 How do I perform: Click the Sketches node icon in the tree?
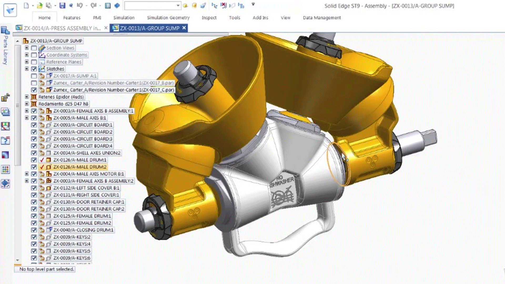(x=42, y=69)
